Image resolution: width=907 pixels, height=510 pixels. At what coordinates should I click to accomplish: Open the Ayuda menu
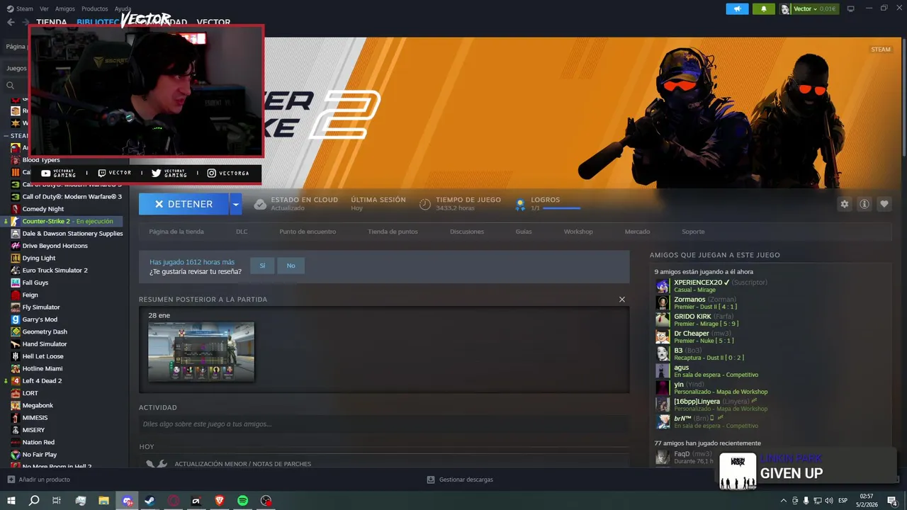[x=123, y=8]
